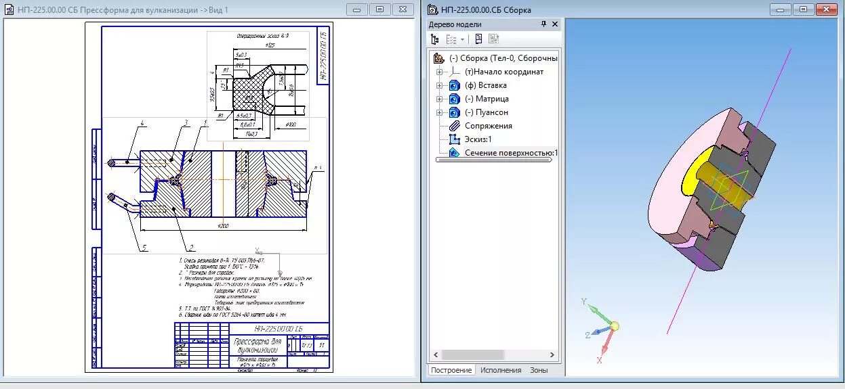The width and height of the screenshot is (845, 389).
Task: Click the Сопряжения paperclip icon
Action: click(x=454, y=126)
